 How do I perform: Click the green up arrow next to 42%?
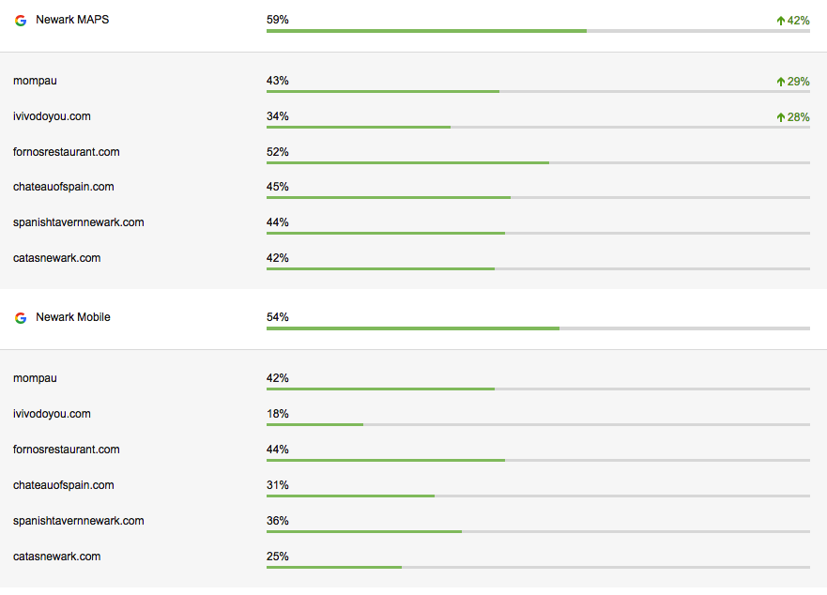coord(778,20)
